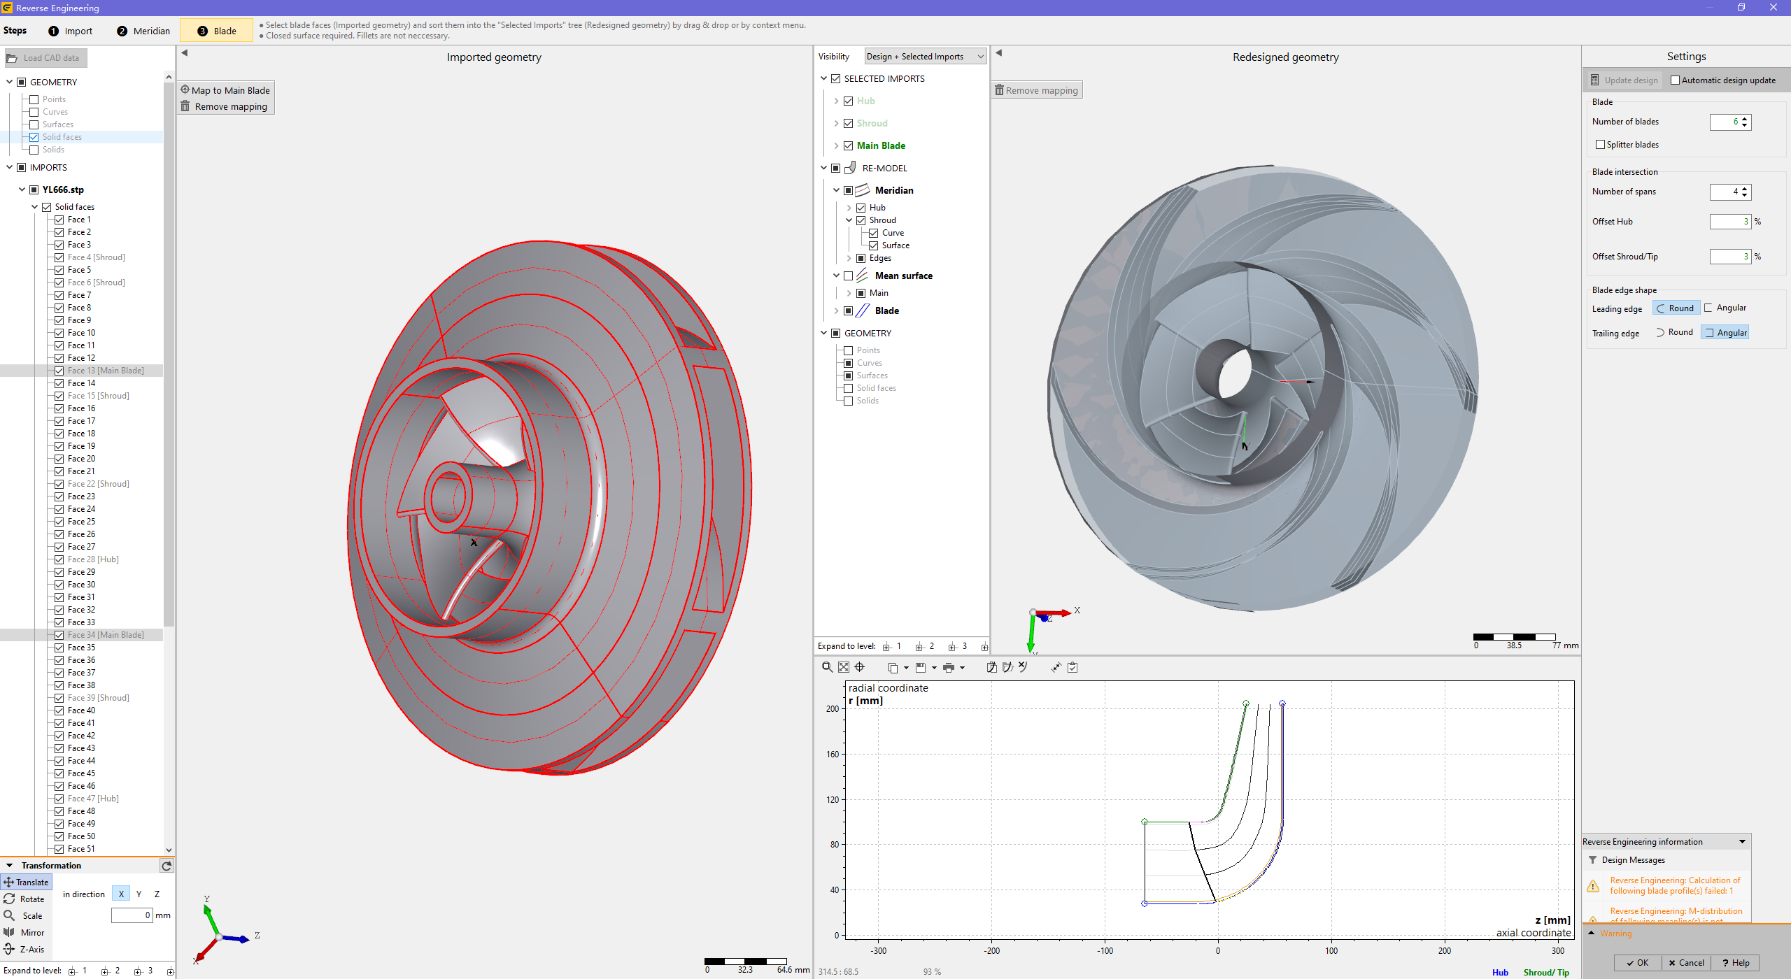Reset transformation with the refresh icon
1791x979 pixels.
pos(167,866)
